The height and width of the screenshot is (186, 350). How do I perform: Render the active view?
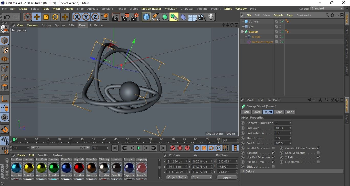(x=116, y=17)
